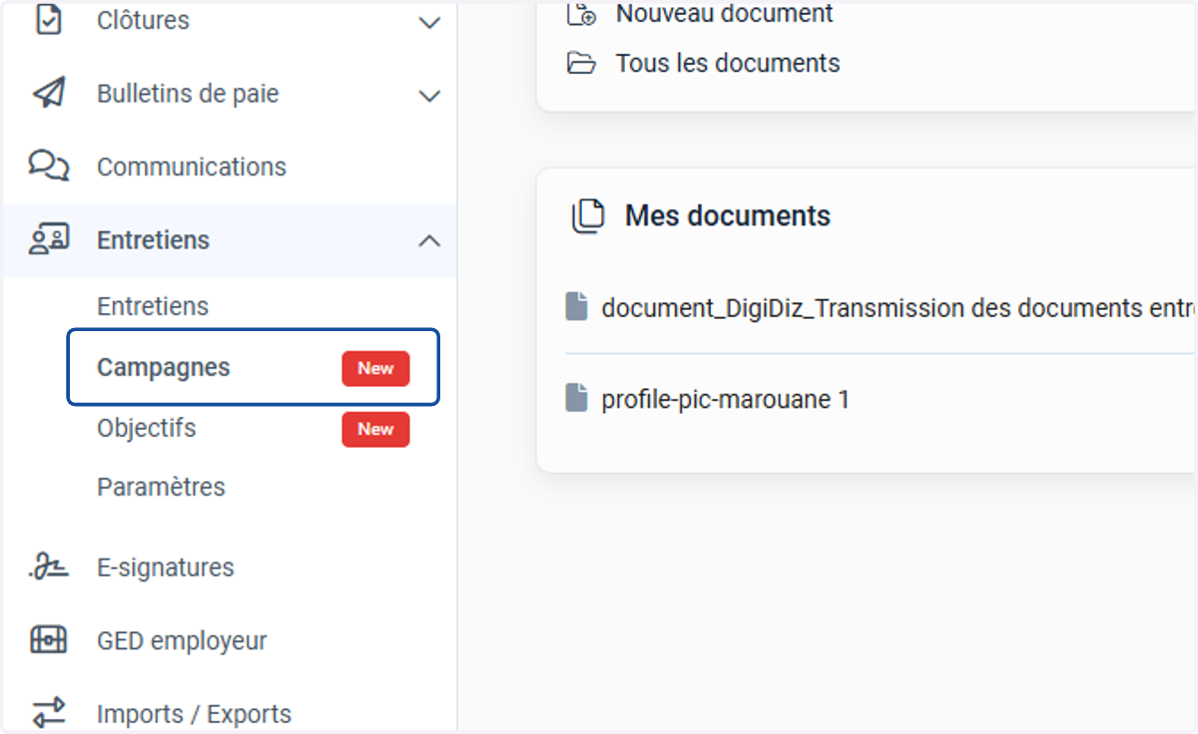The width and height of the screenshot is (1198, 734).
Task: Open the profile-pic-marouane 1 file
Action: pyautogui.click(x=726, y=399)
